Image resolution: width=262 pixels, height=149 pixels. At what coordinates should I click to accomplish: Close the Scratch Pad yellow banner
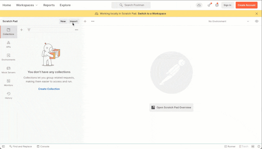(257, 14)
